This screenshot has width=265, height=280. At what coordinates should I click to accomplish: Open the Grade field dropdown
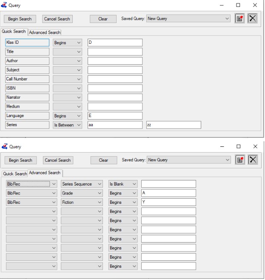coord(82,193)
